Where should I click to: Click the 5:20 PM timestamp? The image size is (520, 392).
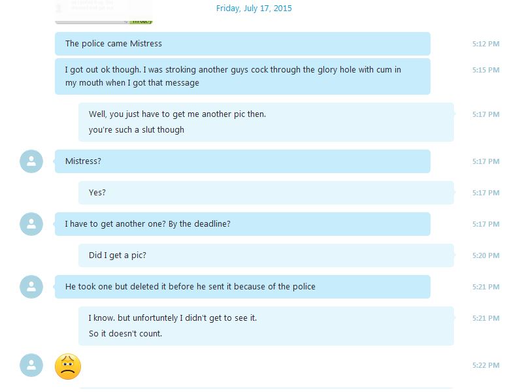(486, 255)
